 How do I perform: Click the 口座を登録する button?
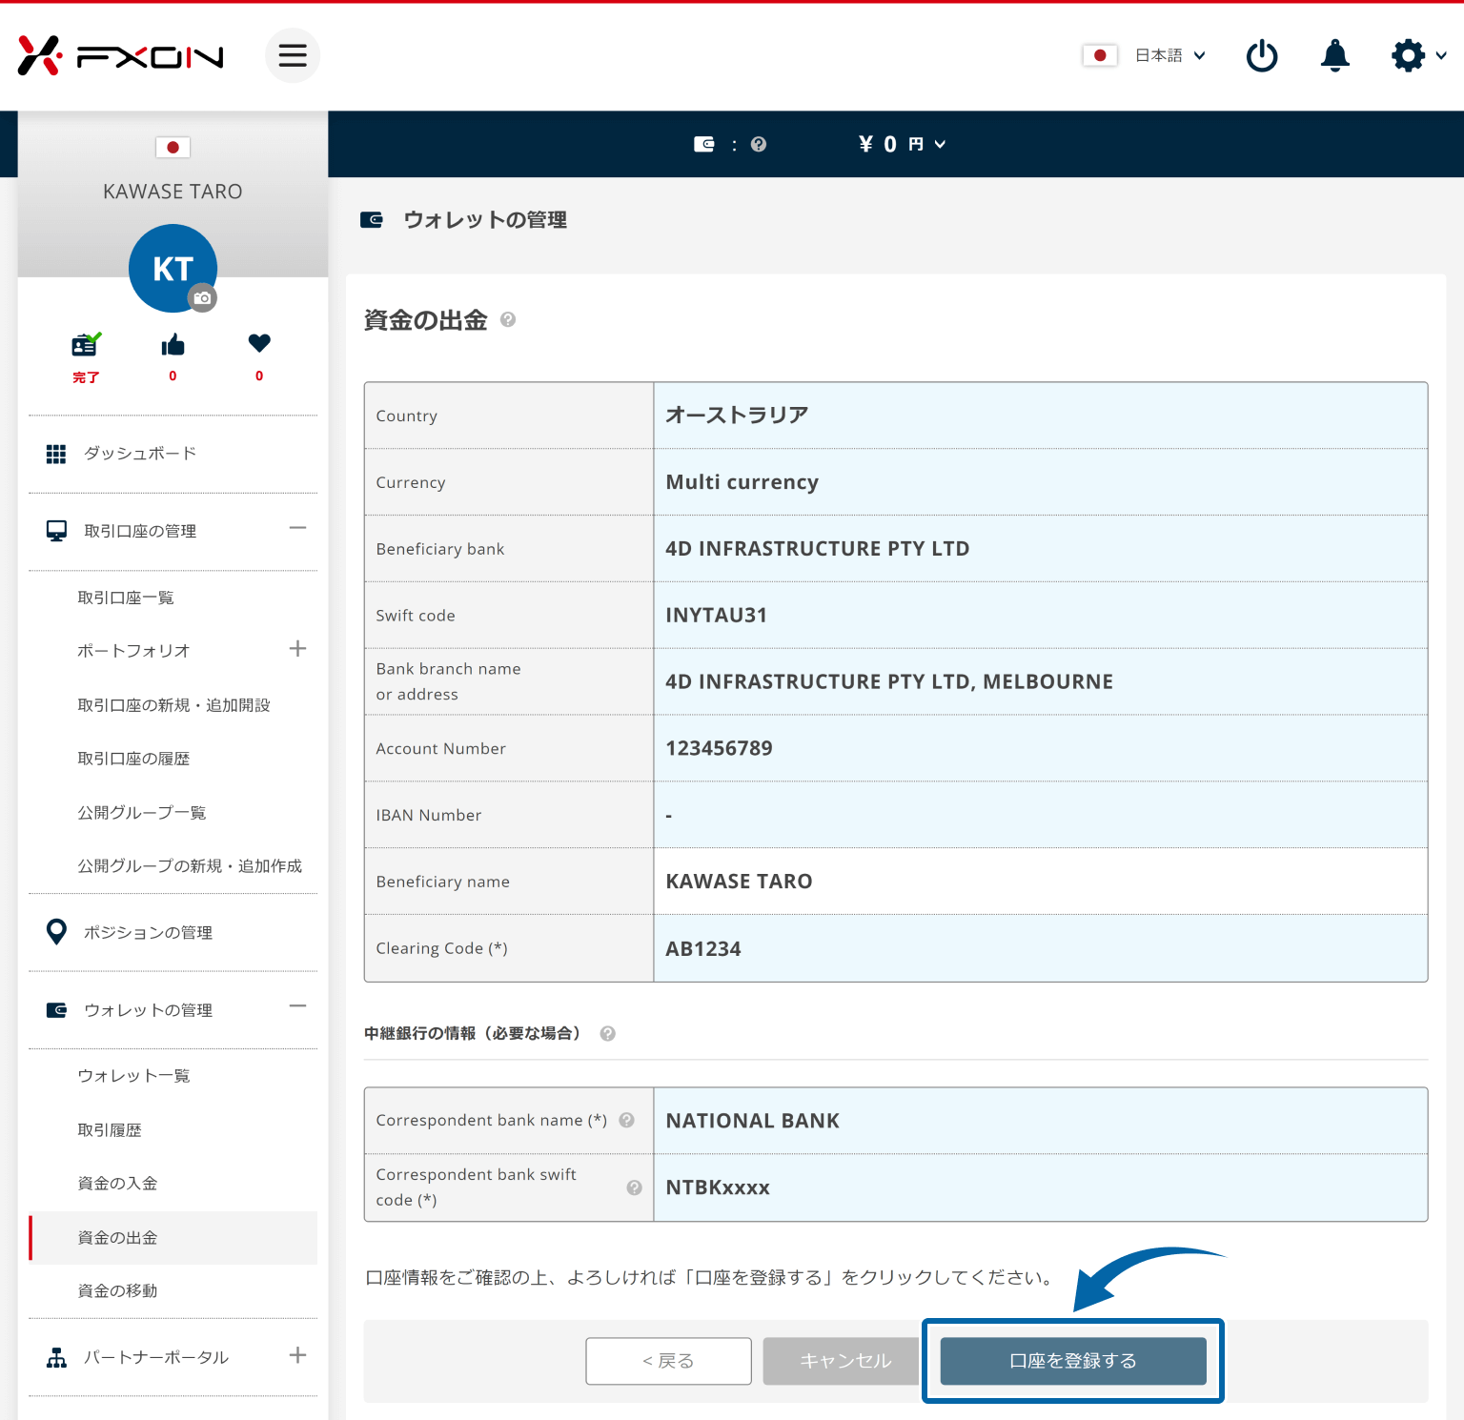pyautogui.click(x=1073, y=1361)
